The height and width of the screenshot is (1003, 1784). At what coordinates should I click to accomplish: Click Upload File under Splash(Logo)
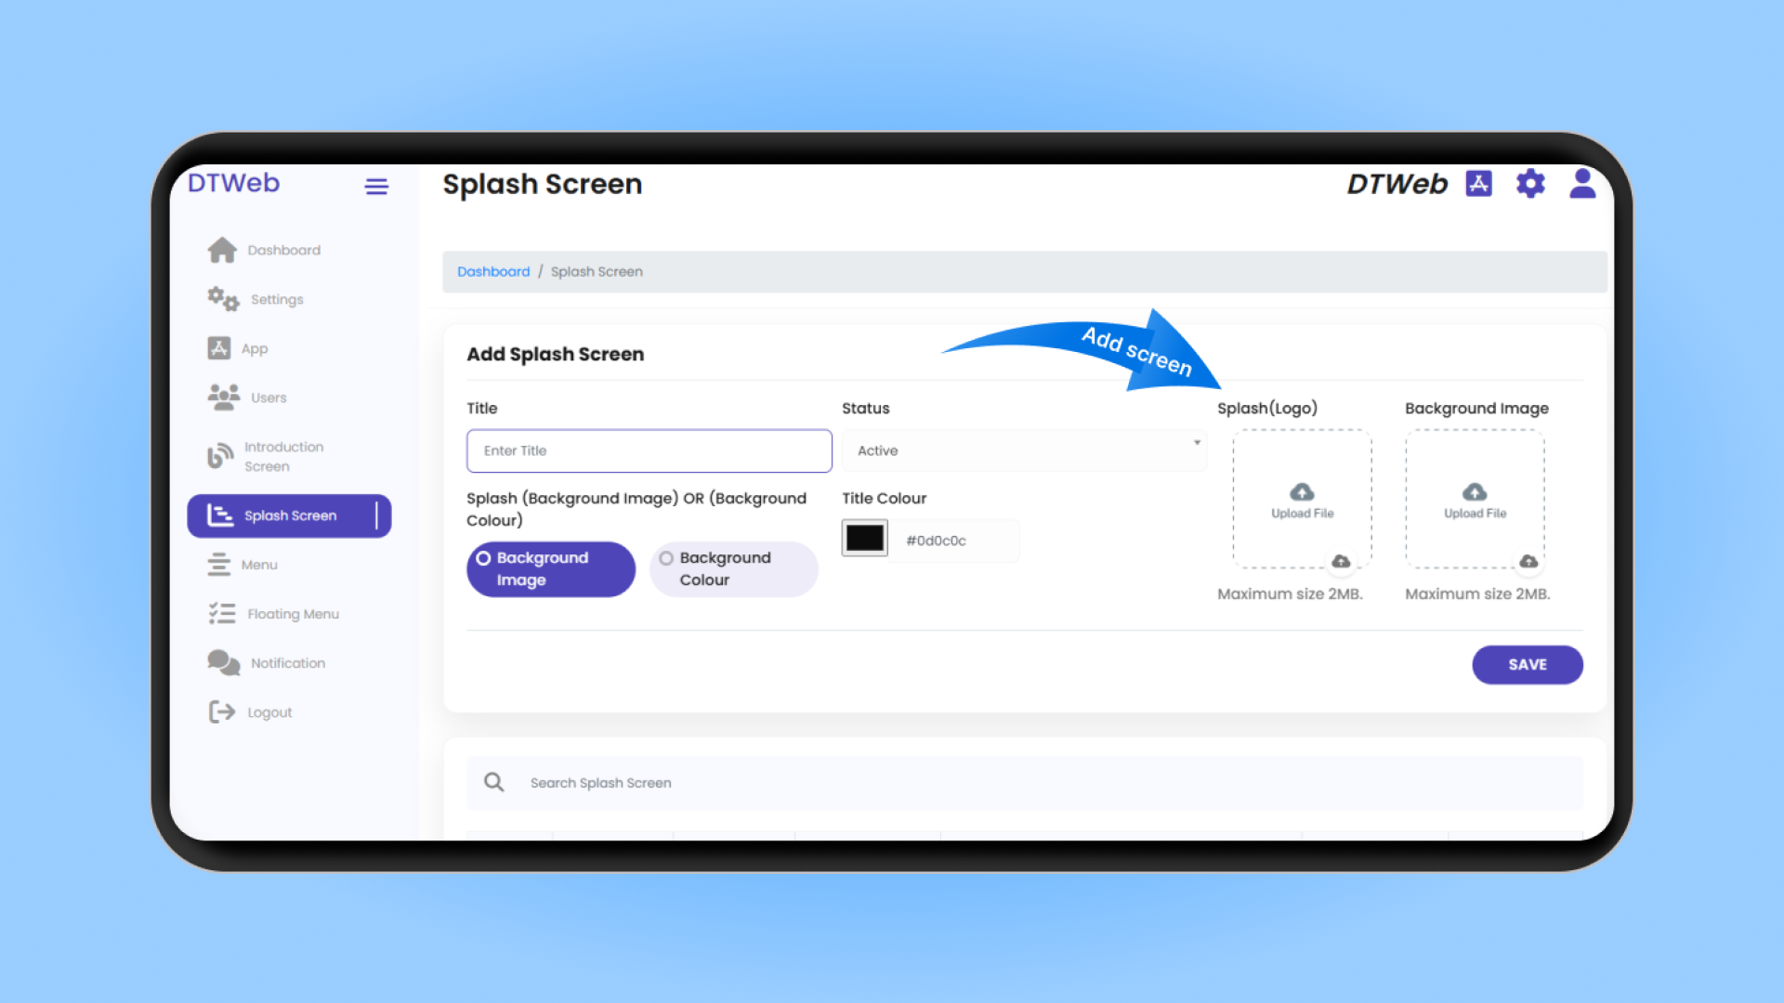(x=1300, y=501)
